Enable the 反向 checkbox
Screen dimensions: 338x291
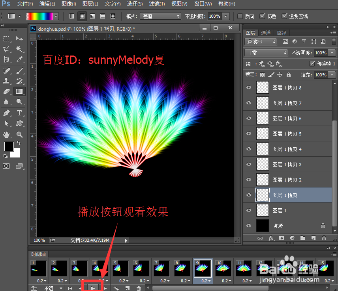pyautogui.click(x=240, y=16)
